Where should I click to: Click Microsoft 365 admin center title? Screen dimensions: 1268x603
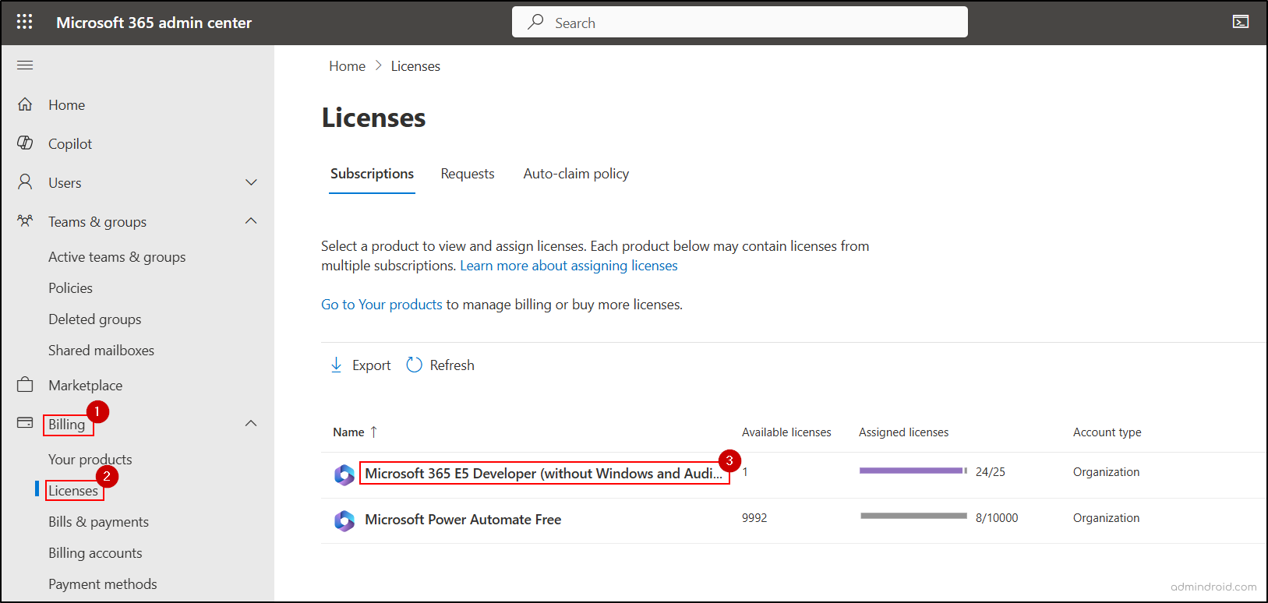(x=154, y=23)
